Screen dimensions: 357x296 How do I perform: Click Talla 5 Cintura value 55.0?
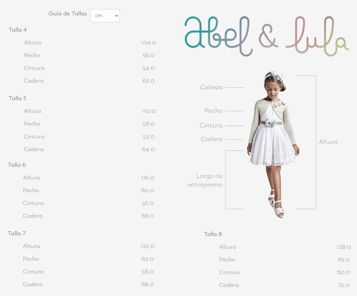click(x=148, y=137)
